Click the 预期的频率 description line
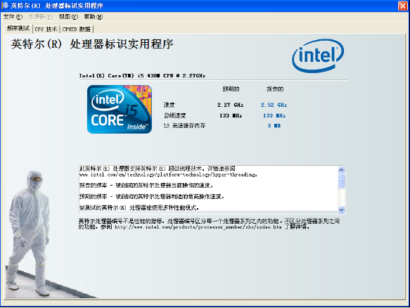 click(152, 196)
